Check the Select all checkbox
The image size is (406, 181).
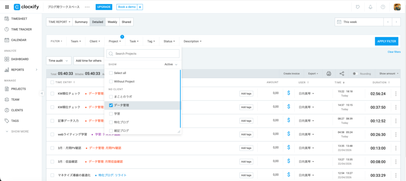[111, 73]
